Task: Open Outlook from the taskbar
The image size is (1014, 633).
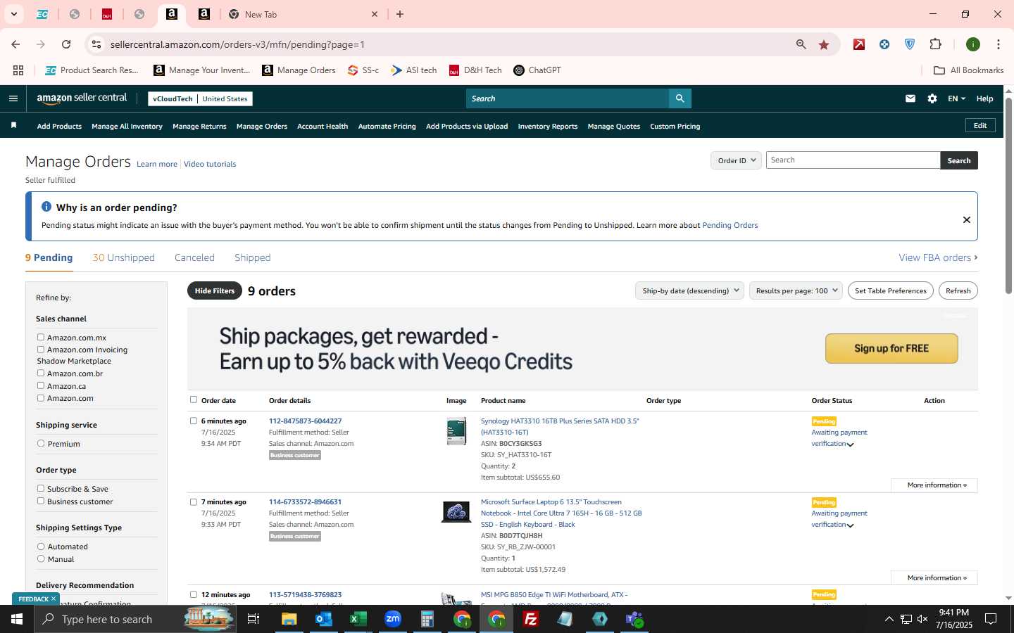Action: (x=324, y=619)
